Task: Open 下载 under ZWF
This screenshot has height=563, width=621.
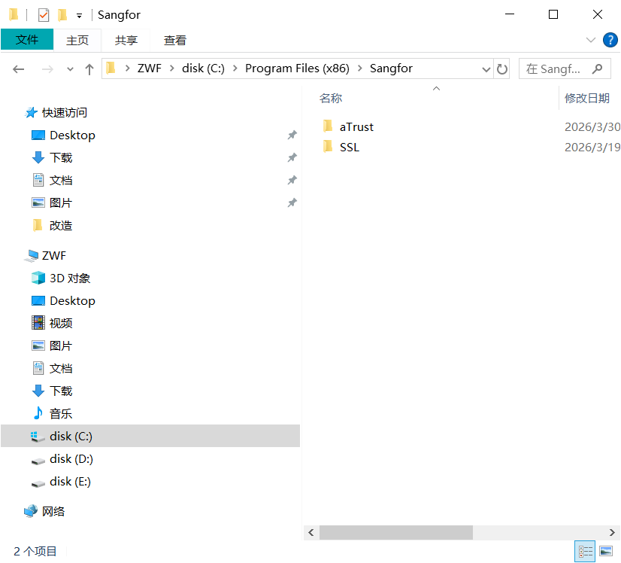Action: (x=61, y=391)
